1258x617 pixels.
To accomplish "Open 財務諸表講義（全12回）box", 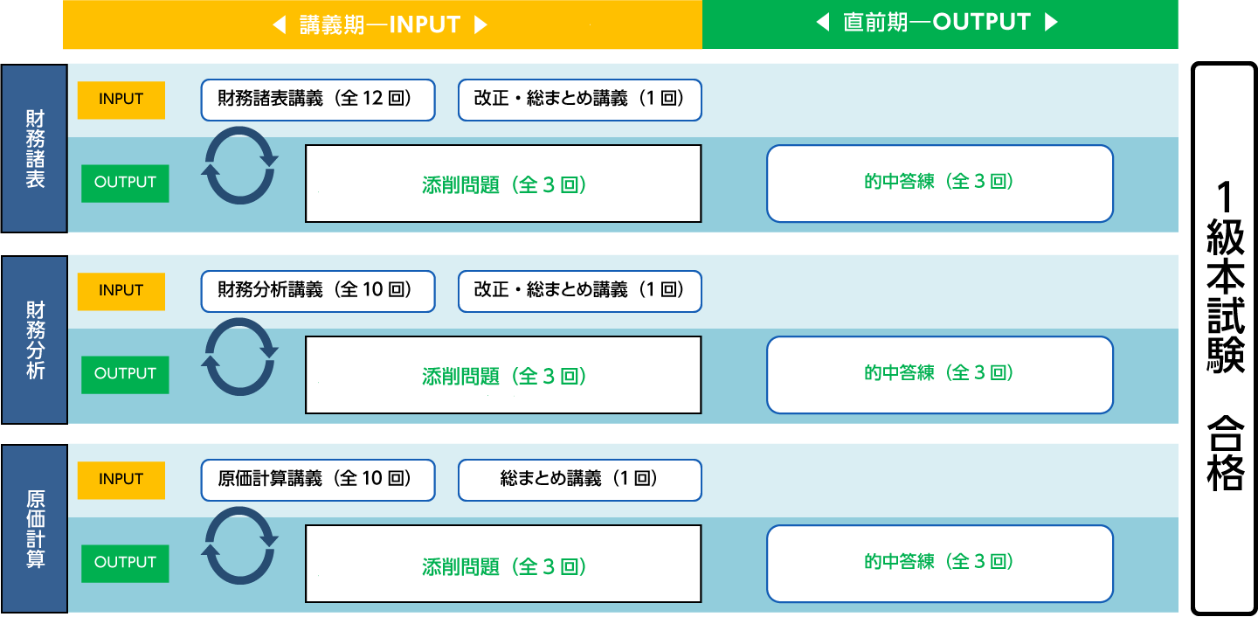I will (x=318, y=100).
